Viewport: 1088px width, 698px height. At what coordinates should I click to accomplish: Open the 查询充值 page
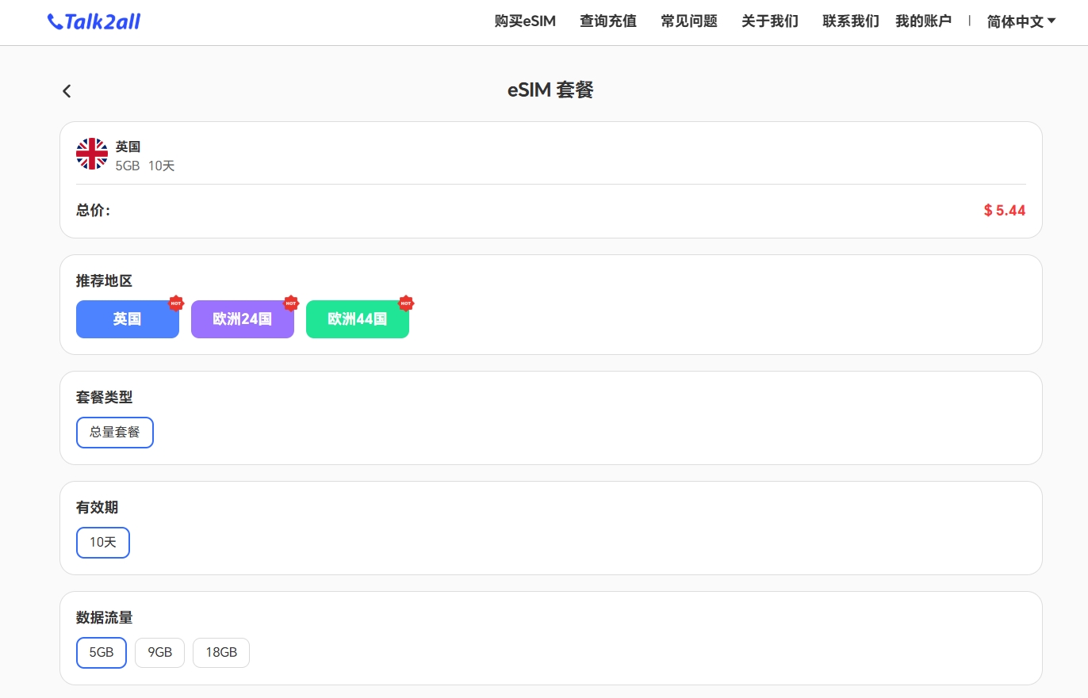[608, 21]
